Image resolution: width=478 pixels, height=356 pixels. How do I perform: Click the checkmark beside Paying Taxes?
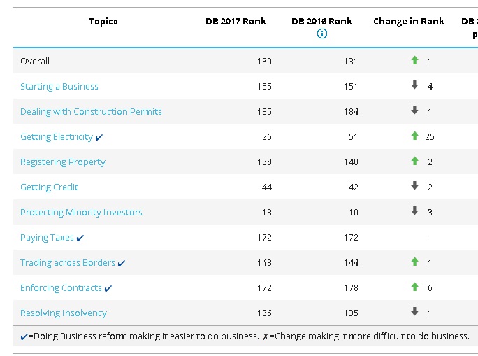[80, 238]
